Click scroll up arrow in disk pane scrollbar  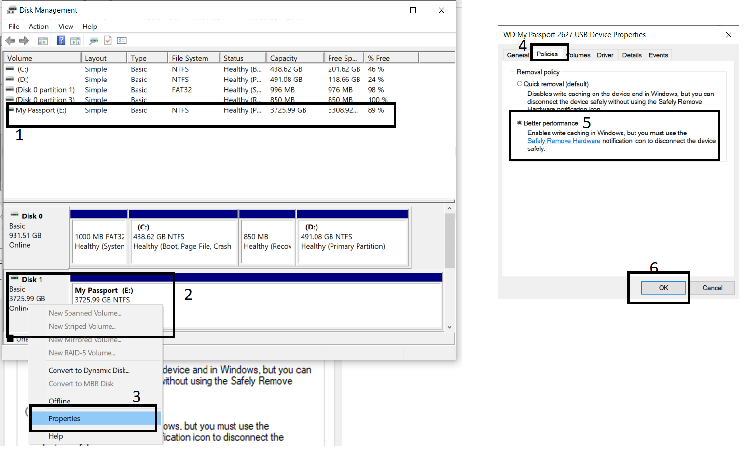pyautogui.click(x=449, y=209)
